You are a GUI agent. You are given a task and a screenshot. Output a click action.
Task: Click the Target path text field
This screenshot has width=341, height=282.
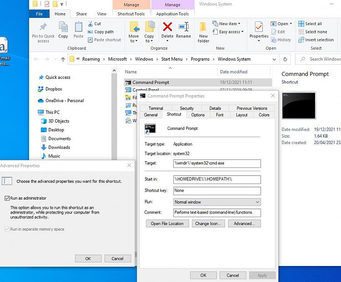click(x=217, y=164)
